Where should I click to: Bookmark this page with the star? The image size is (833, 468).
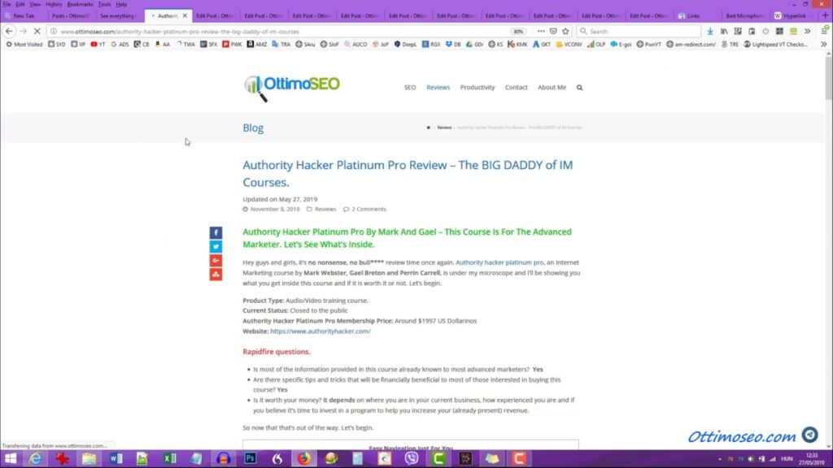[x=566, y=32]
